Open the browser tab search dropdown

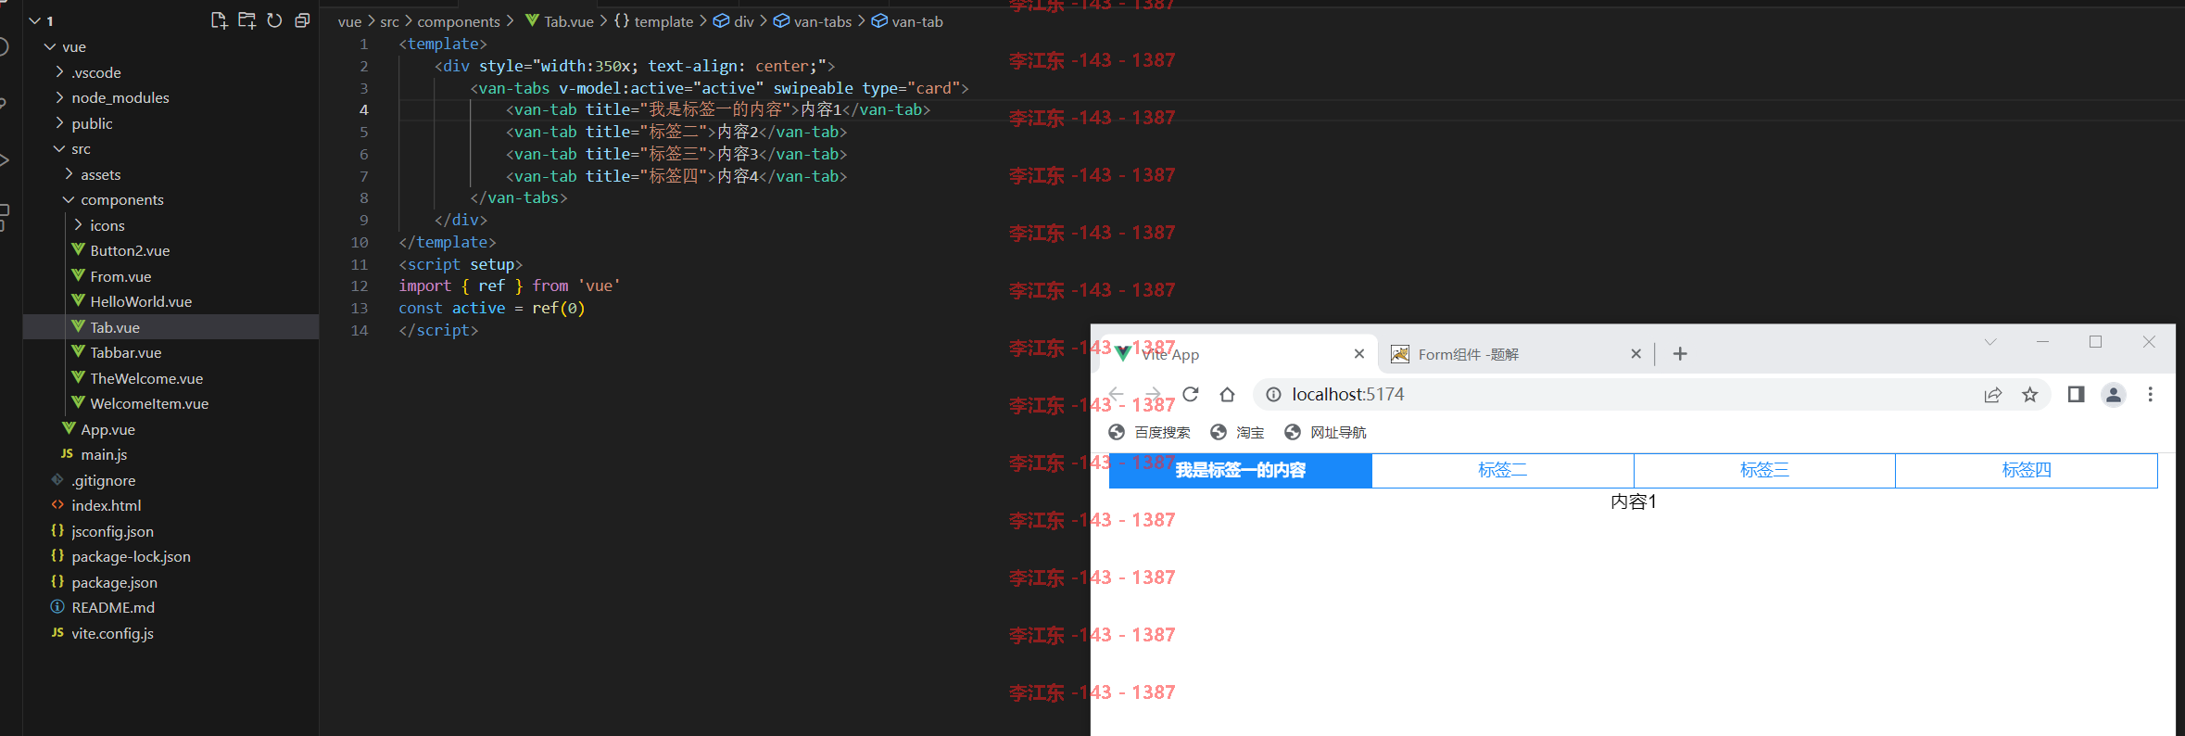(1989, 342)
